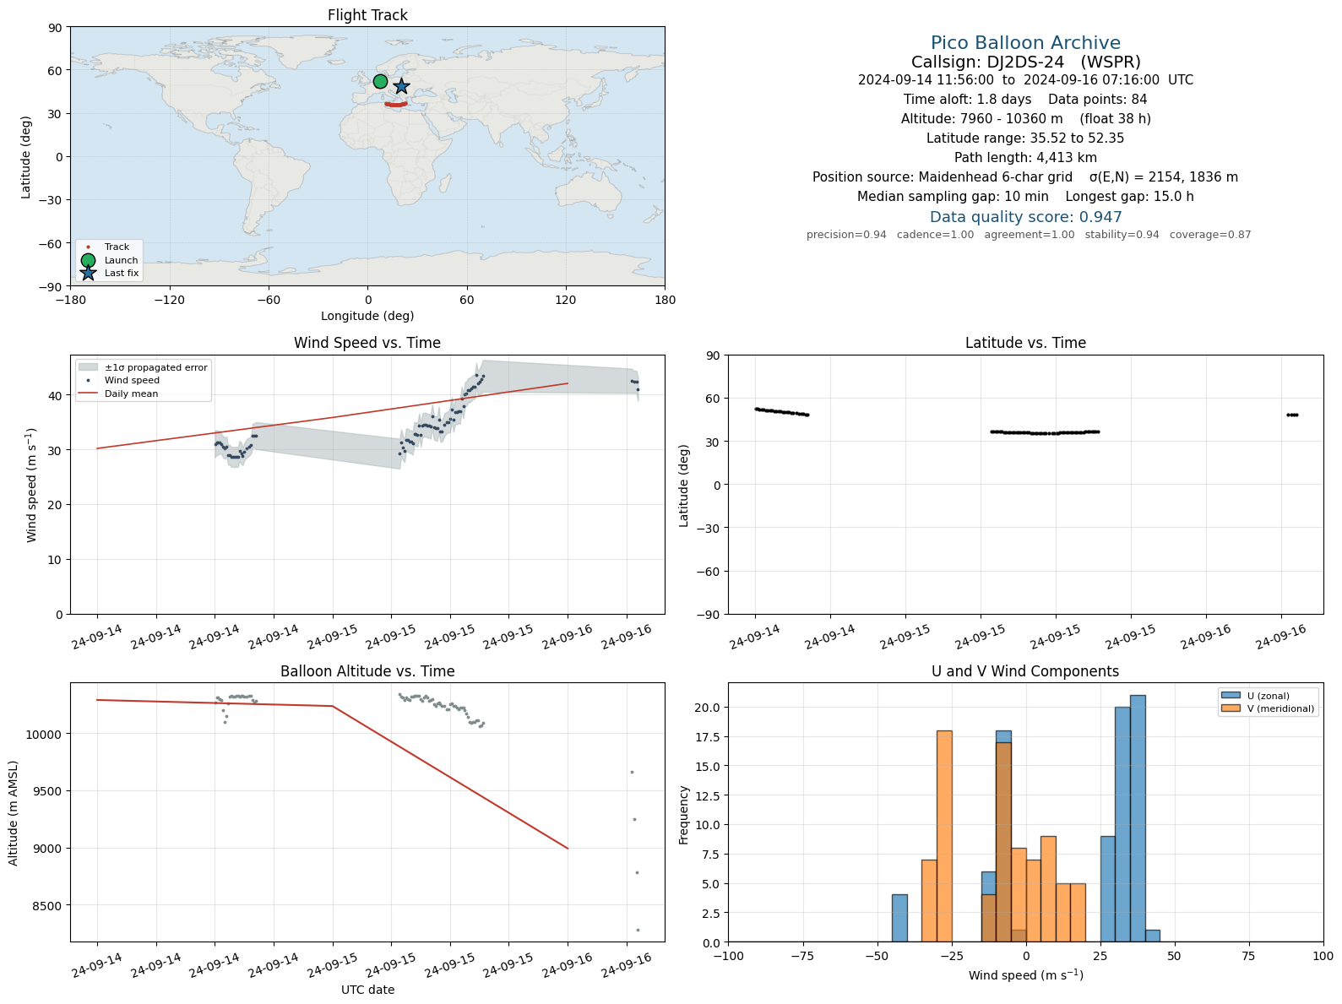Click the "Pico Balloon Archive" heading
This screenshot has height=1004, width=1342.
(1025, 43)
